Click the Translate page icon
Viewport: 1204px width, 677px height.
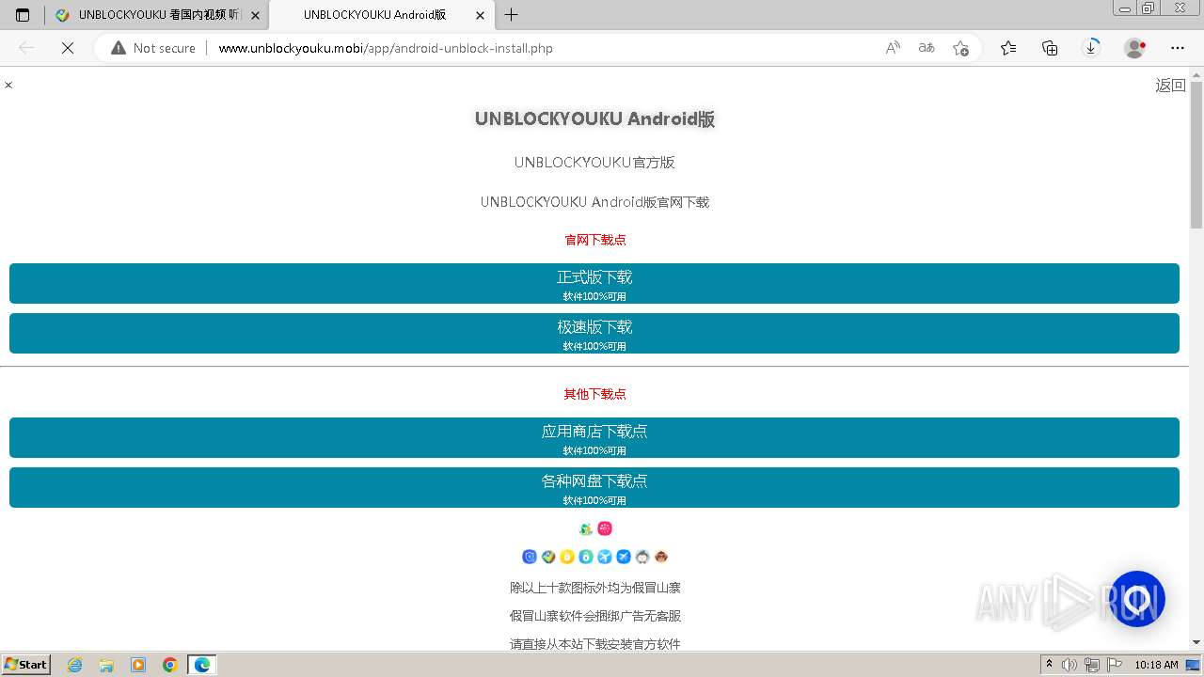tap(927, 48)
